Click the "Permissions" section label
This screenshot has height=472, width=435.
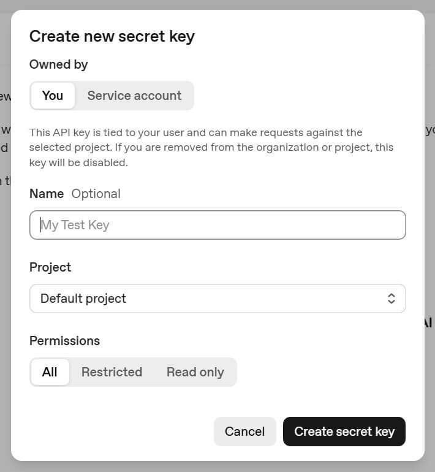64,341
